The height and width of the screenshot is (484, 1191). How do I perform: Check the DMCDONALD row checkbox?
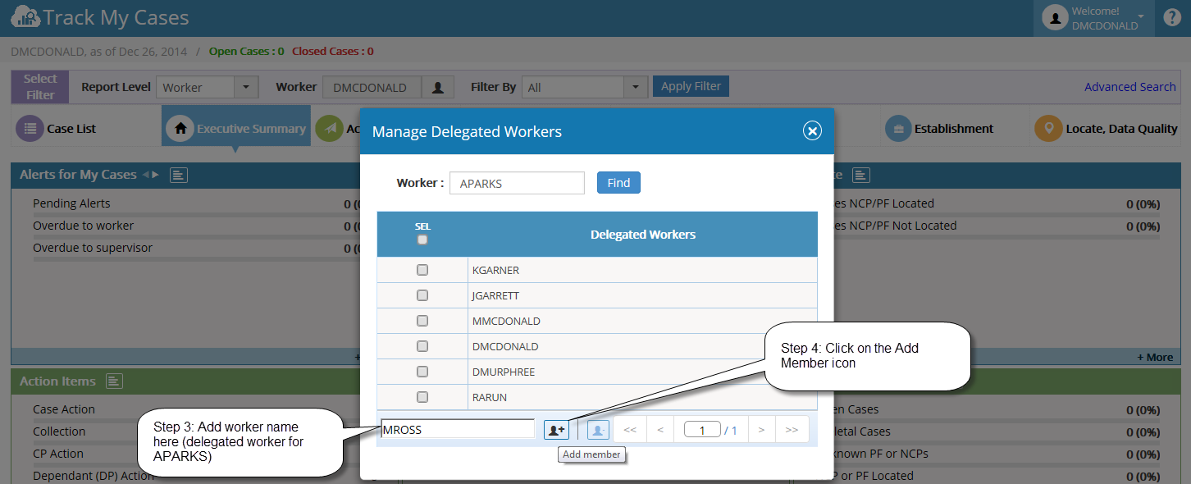point(422,346)
